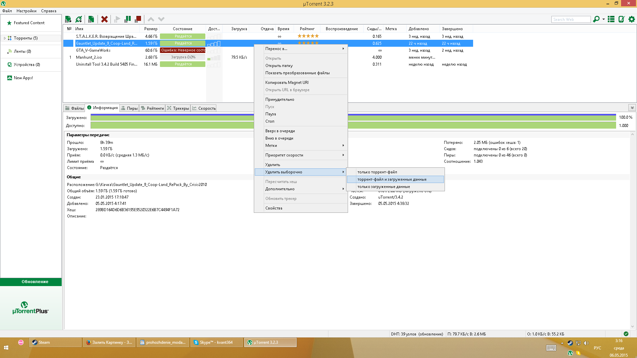
Task: Click Загружено progress bar
Action: pyautogui.click(x=353, y=117)
